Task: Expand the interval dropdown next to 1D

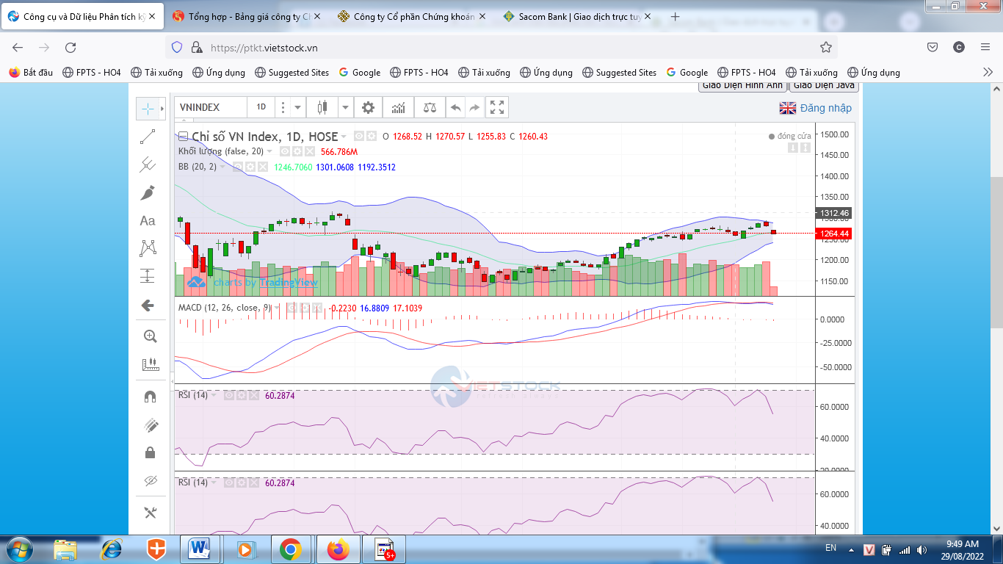Action: pos(297,108)
